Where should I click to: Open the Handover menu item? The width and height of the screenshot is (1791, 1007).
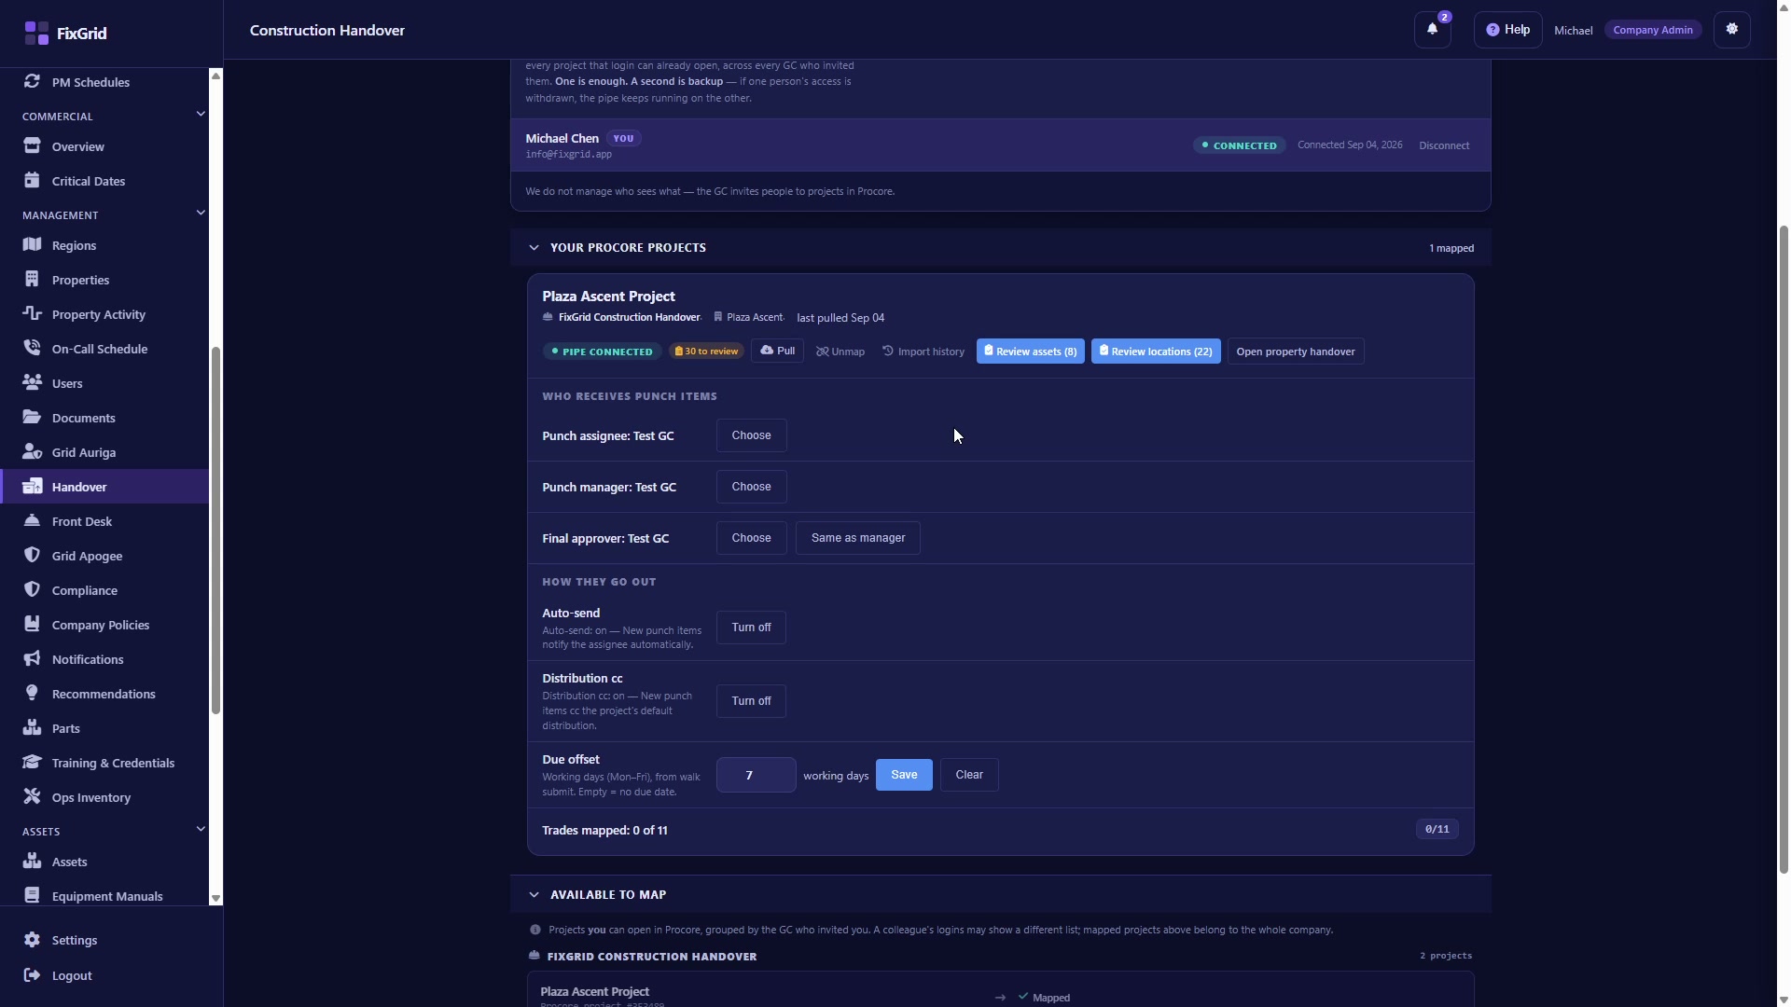point(104,487)
